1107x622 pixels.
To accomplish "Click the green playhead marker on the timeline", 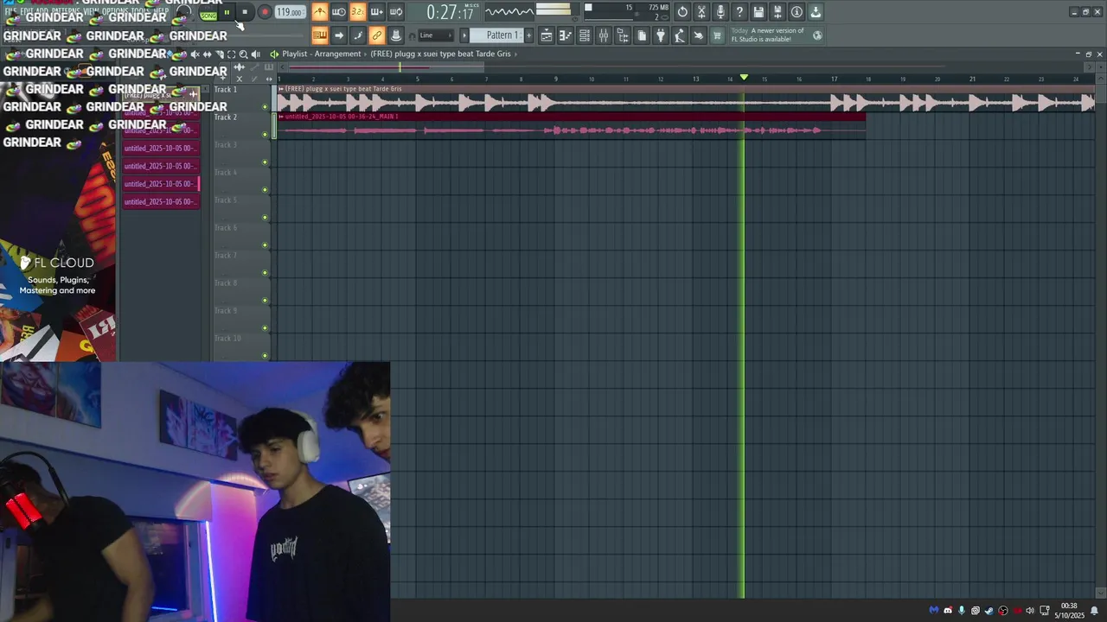I will (x=744, y=78).
